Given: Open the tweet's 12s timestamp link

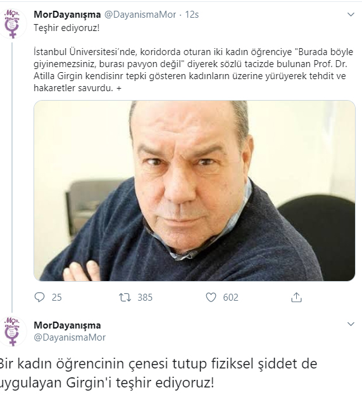Looking at the screenshot, I should pyautogui.click(x=192, y=15).
